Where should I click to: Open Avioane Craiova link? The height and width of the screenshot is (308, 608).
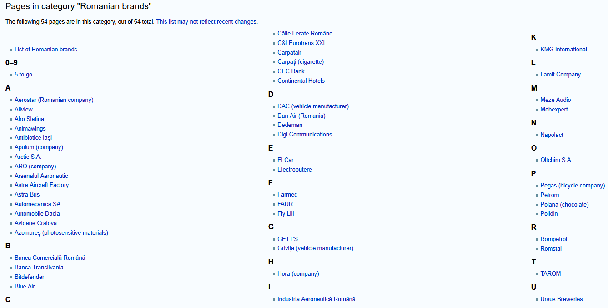(x=35, y=223)
